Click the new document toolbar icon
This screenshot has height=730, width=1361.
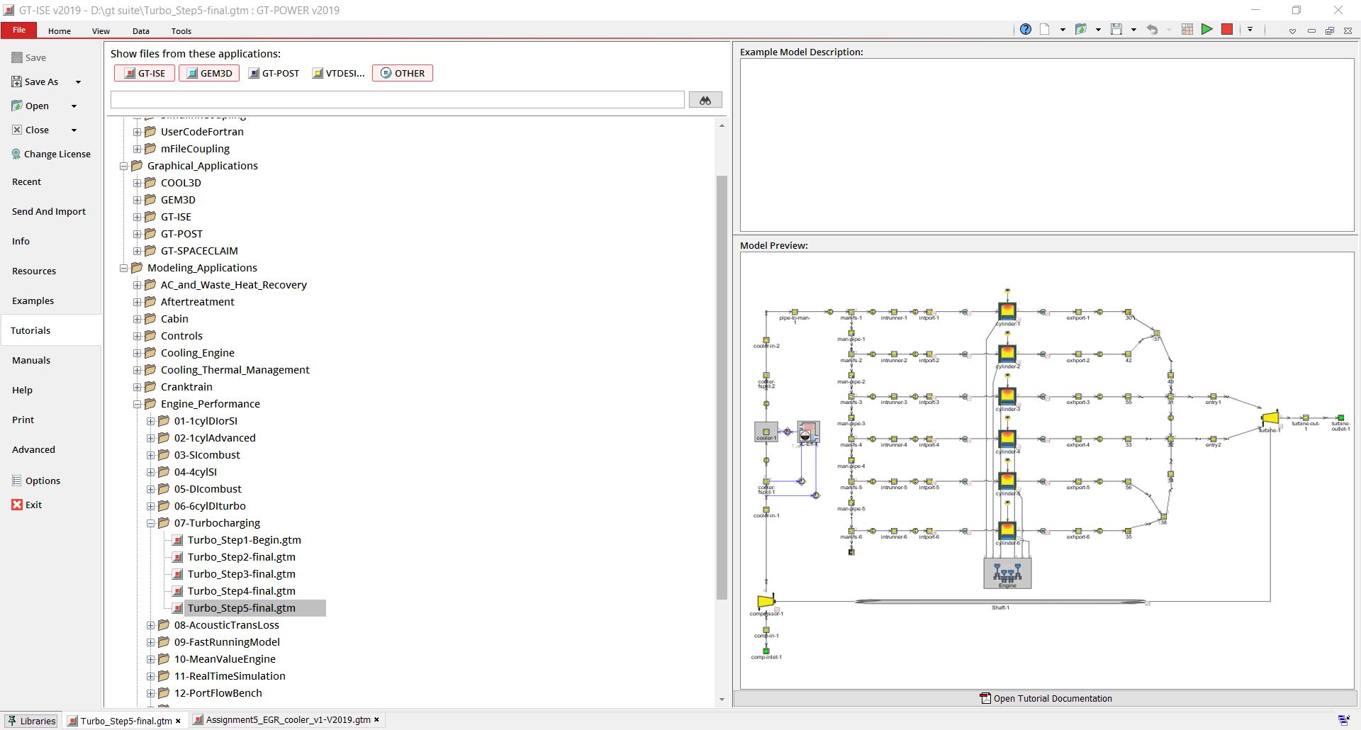pyautogui.click(x=1044, y=29)
